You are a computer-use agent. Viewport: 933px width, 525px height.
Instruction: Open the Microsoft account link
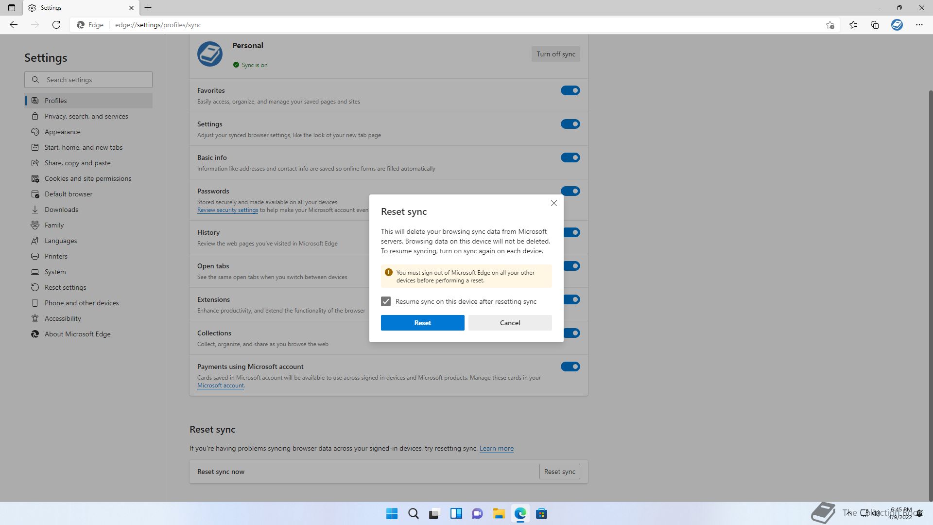[x=221, y=385]
